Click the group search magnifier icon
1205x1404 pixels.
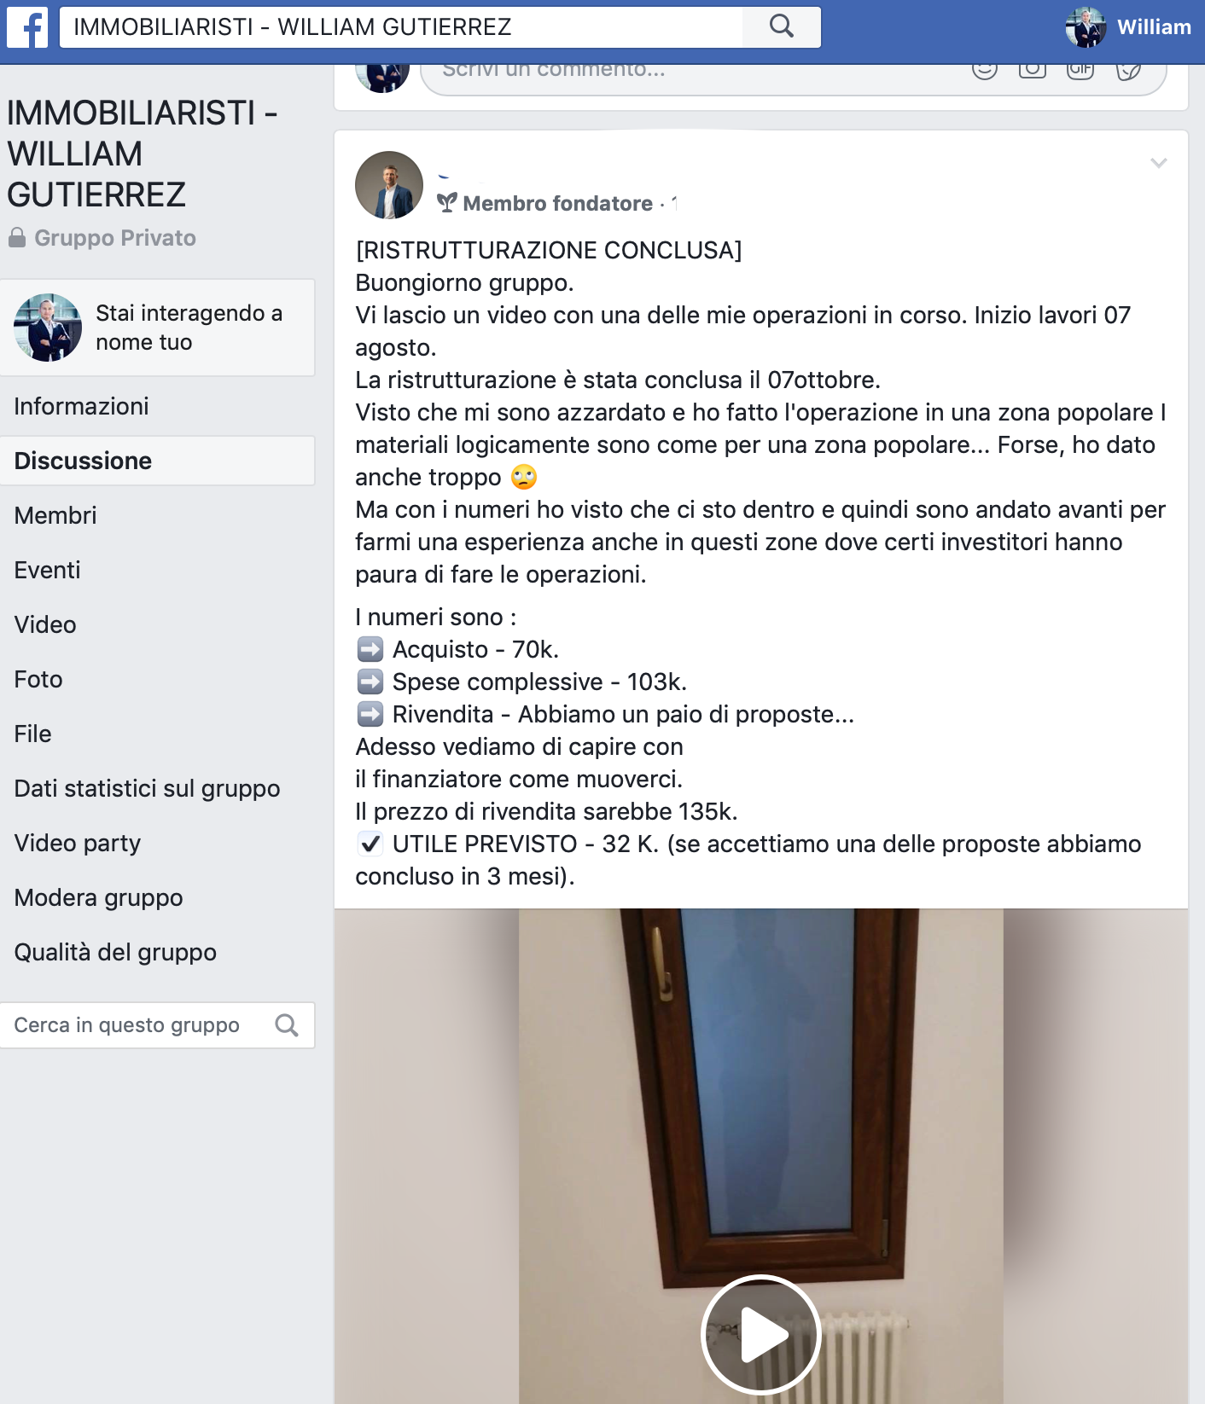(x=287, y=1024)
